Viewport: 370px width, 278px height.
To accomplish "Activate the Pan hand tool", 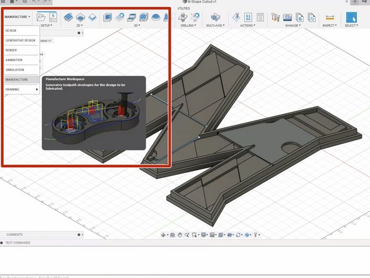I will [x=180, y=235].
